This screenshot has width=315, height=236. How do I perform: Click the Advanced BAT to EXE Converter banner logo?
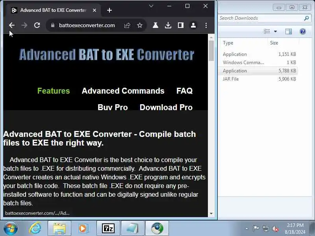click(x=107, y=55)
